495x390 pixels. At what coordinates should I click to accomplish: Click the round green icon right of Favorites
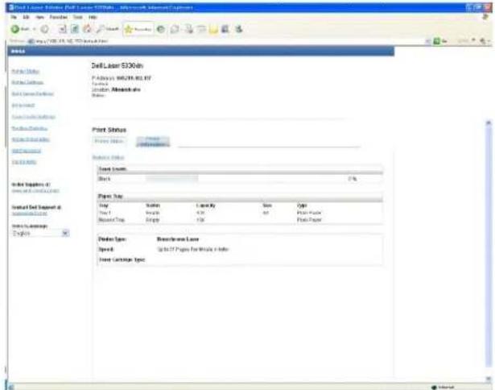[161, 29]
